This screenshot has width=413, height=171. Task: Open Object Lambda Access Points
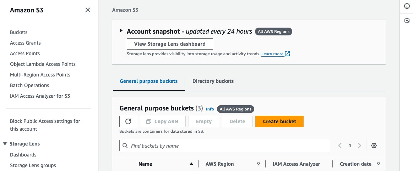tap(43, 64)
